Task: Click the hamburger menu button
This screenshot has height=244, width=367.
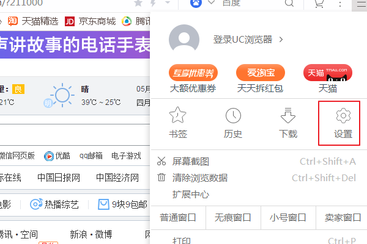Action: coord(360,4)
